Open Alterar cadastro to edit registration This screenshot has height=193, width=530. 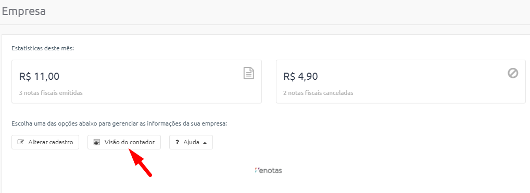pyautogui.click(x=45, y=142)
